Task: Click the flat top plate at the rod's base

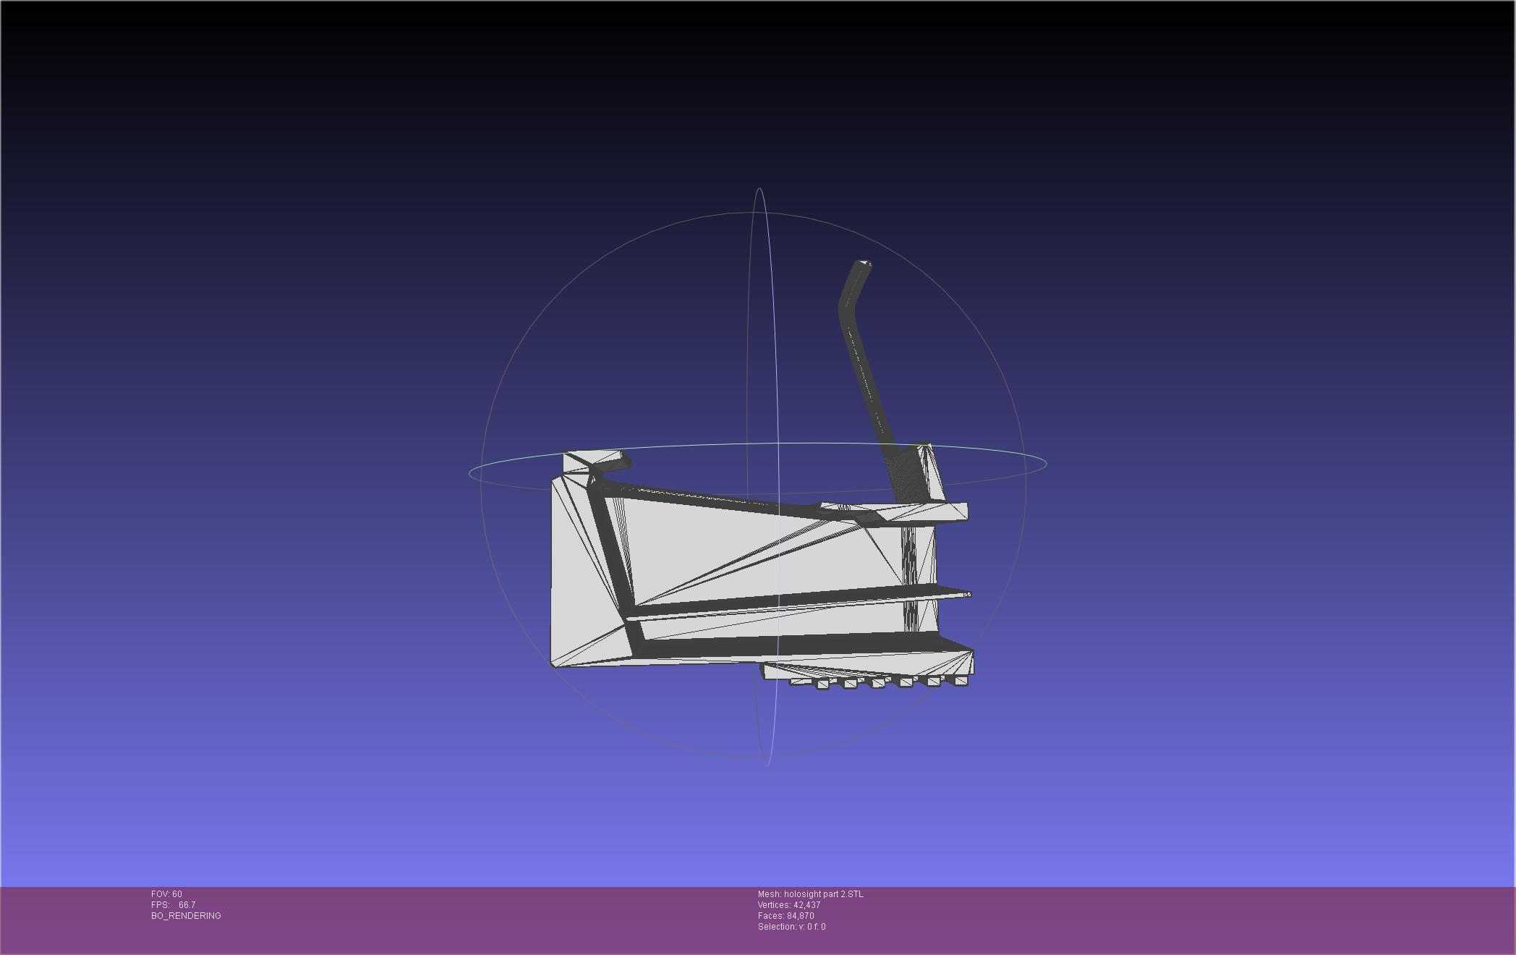Action: click(x=933, y=512)
